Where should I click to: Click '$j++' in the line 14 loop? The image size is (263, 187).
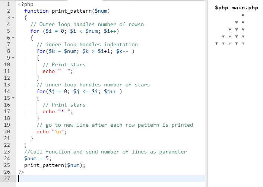tap(110, 92)
